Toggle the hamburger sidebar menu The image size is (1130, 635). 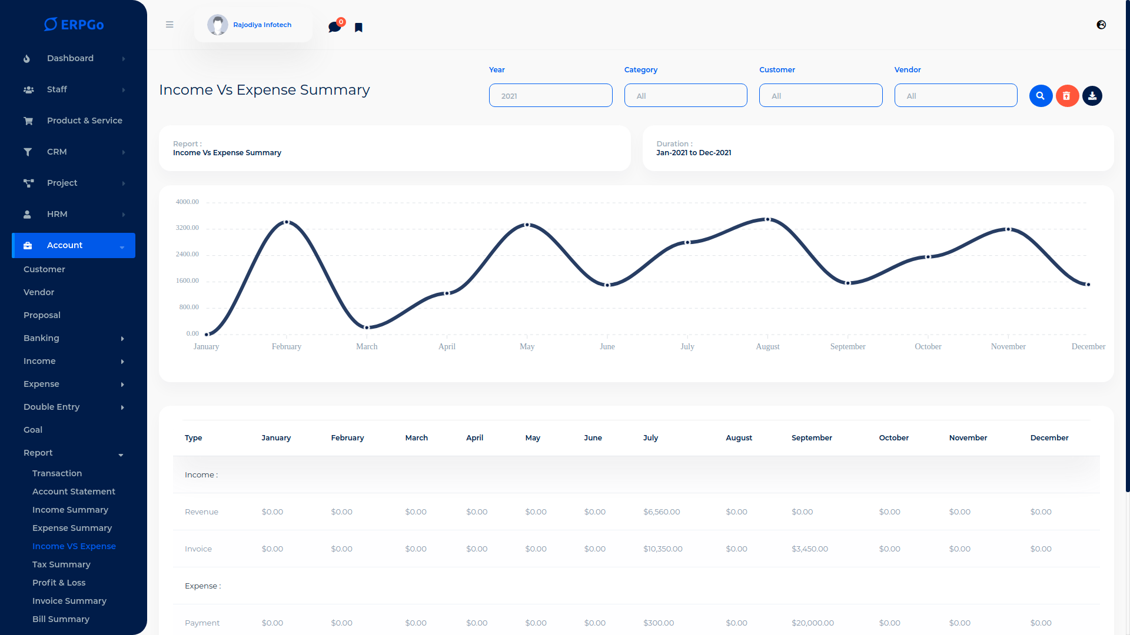point(169,25)
